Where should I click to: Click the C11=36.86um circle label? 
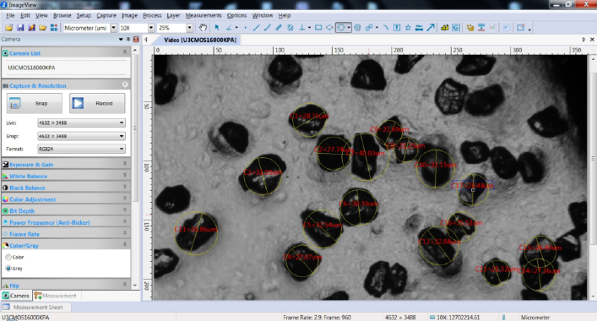[x=196, y=229]
